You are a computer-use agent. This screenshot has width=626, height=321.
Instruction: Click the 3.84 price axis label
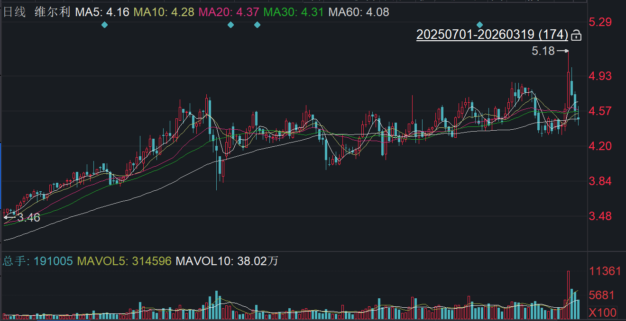pos(600,181)
